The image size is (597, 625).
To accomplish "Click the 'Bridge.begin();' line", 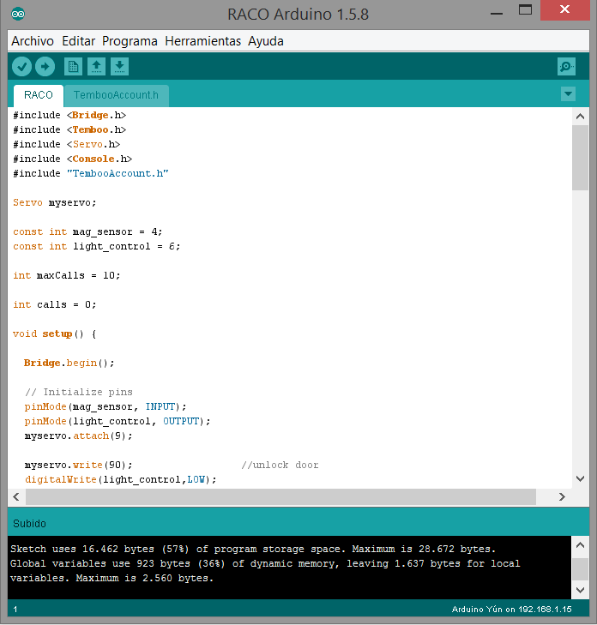I will pyautogui.click(x=69, y=363).
